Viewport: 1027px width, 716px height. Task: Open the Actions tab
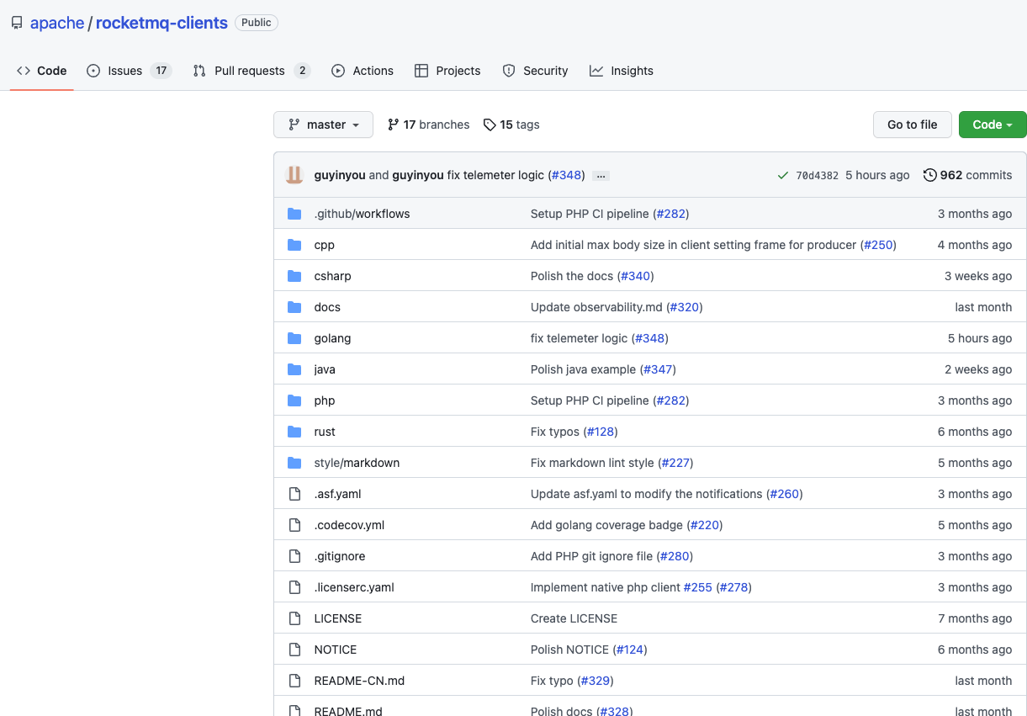coord(363,71)
